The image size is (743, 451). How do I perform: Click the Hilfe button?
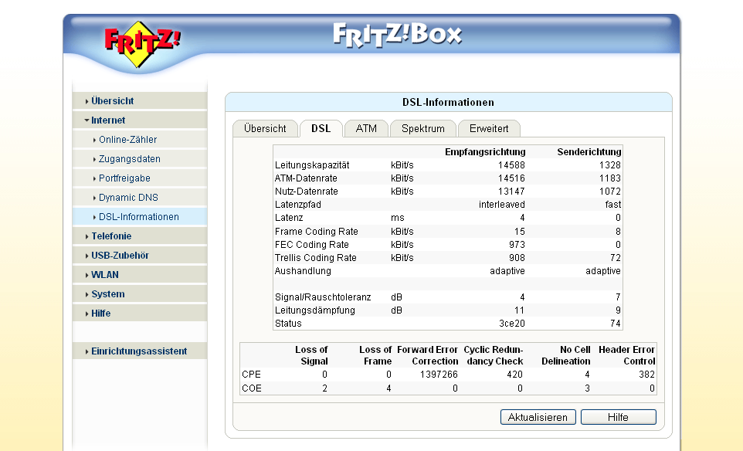pos(618,417)
